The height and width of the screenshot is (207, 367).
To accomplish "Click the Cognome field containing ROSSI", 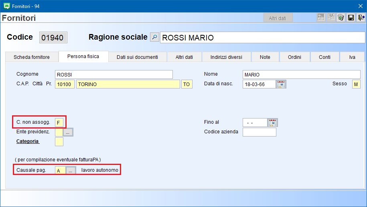I will coord(114,74).
